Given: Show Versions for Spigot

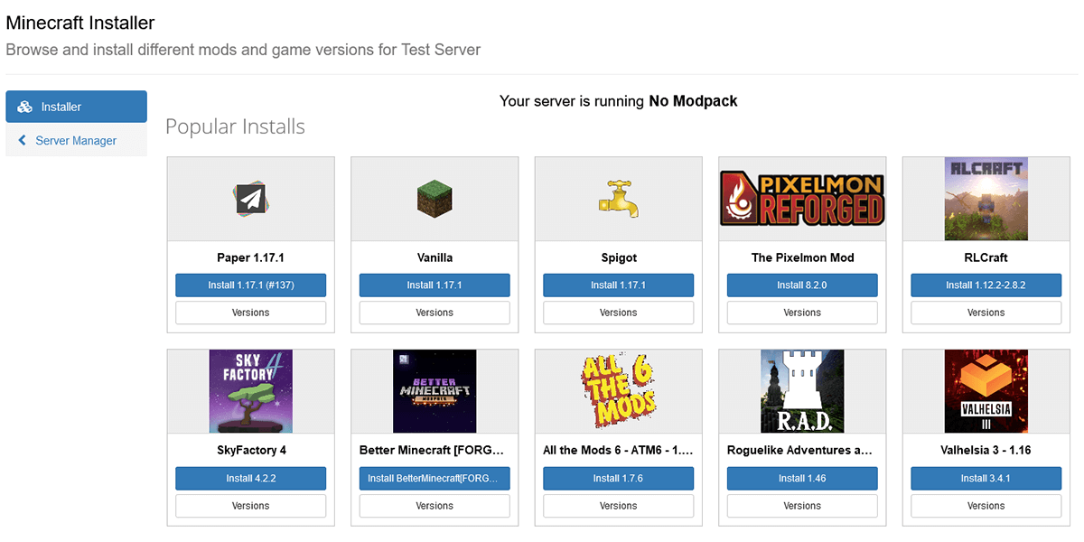Looking at the screenshot, I should [619, 313].
